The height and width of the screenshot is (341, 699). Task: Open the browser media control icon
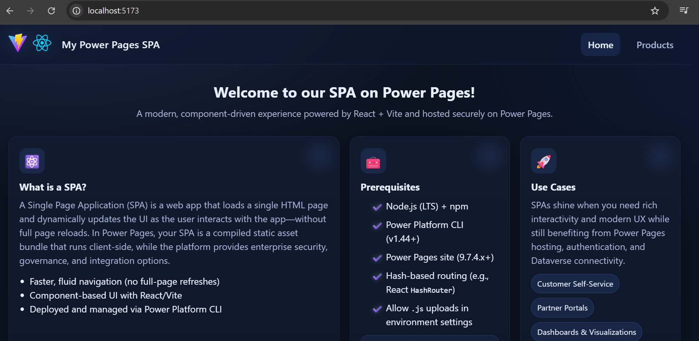tap(684, 10)
